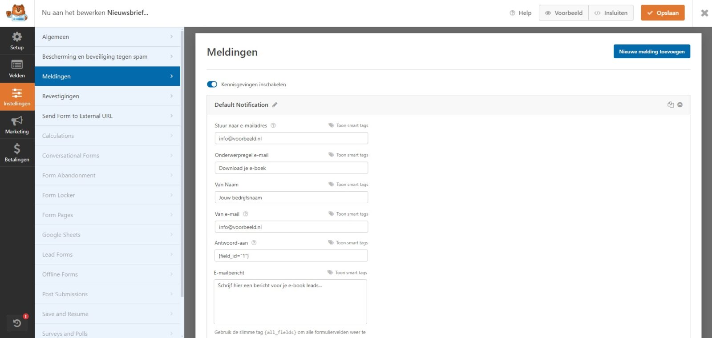Click help icon beside Antwoord-aan label
The height and width of the screenshot is (338, 712).
tap(254, 243)
